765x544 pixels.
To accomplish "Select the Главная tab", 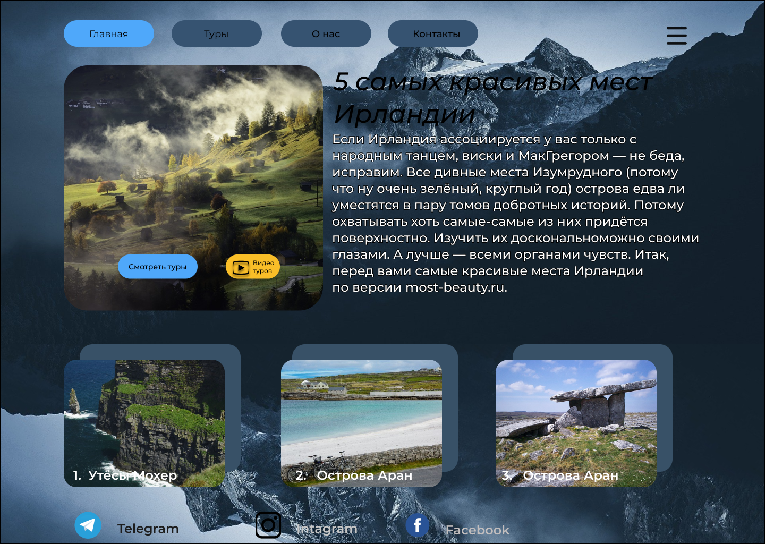I will (109, 33).
